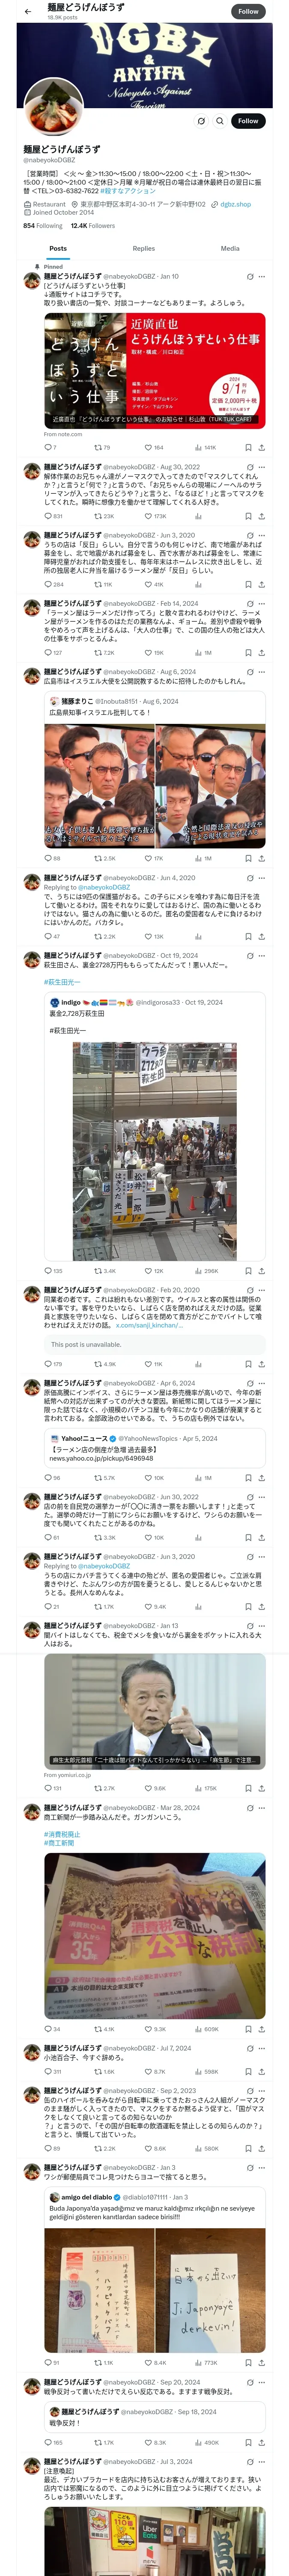Screen dimensions: 289x2576
Task: Open more options on Aug 6, 2024 post
Action: (262, 672)
